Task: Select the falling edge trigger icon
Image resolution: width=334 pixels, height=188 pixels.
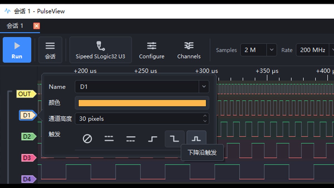Action: coord(175,139)
